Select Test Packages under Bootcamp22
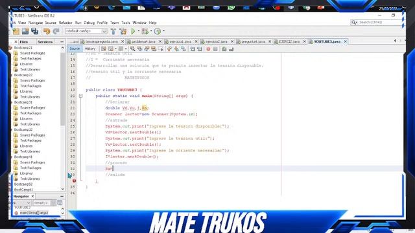Viewport: 415px width, 233px height. (30, 86)
